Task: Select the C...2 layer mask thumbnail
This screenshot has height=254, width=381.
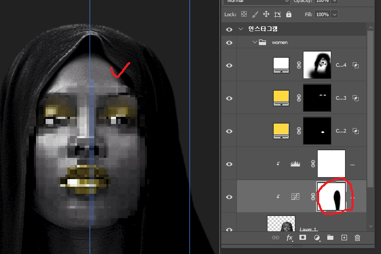Action: point(317,131)
